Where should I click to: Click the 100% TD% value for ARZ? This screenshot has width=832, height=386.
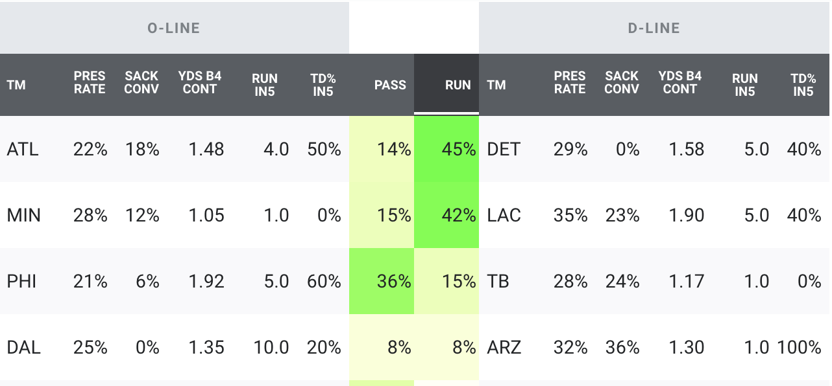tap(800, 348)
